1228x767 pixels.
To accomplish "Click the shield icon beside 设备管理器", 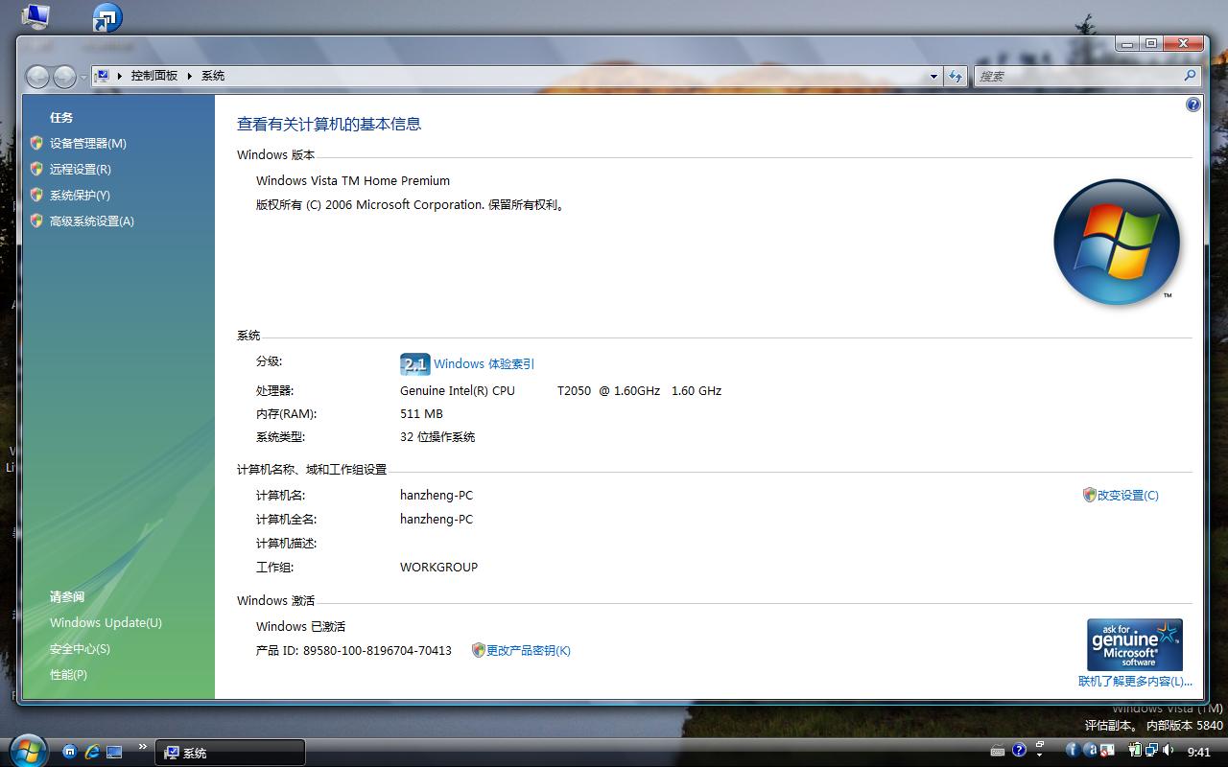I will coord(37,143).
